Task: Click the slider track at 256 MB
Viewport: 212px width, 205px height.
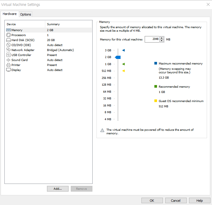Action: (x=118, y=78)
